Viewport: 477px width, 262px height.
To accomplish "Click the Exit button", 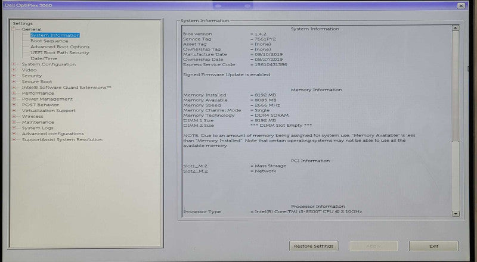I will (433, 246).
